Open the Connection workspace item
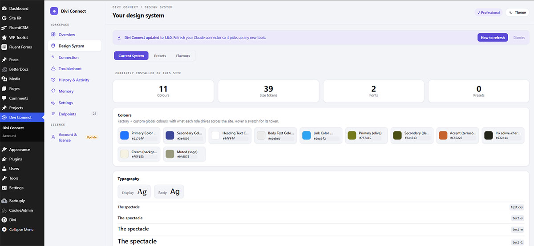This screenshot has width=534, height=246. point(75,57)
